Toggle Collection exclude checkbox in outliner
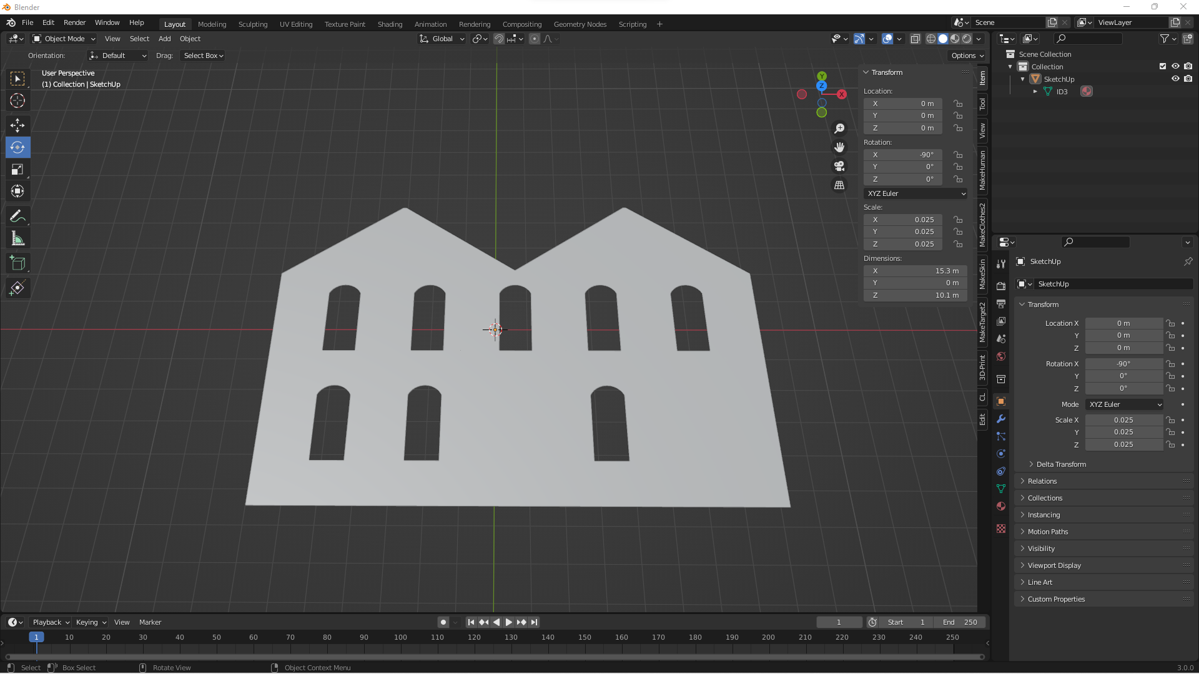The height and width of the screenshot is (674, 1199). (1163, 66)
